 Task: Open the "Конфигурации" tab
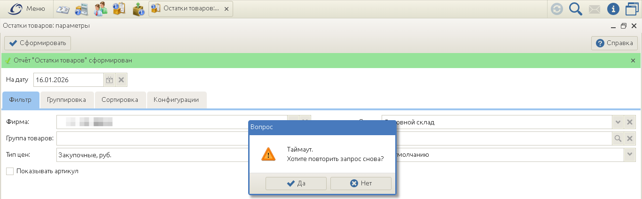176,100
